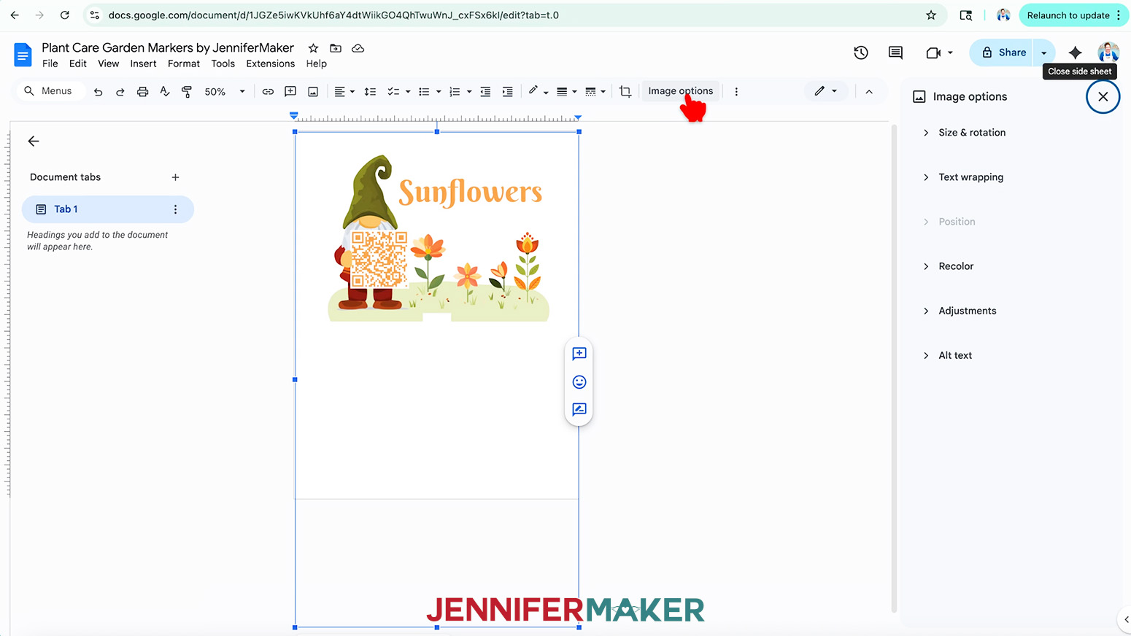The width and height of the screenshot is (1131, 636).
Task: Select Tab 1 in document tabs
Action: pos(108,209)
